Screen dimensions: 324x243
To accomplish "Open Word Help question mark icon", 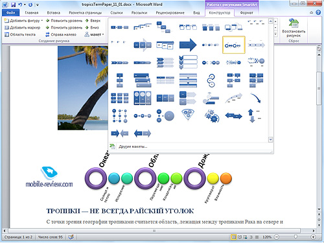I will [x=318, y=12].
